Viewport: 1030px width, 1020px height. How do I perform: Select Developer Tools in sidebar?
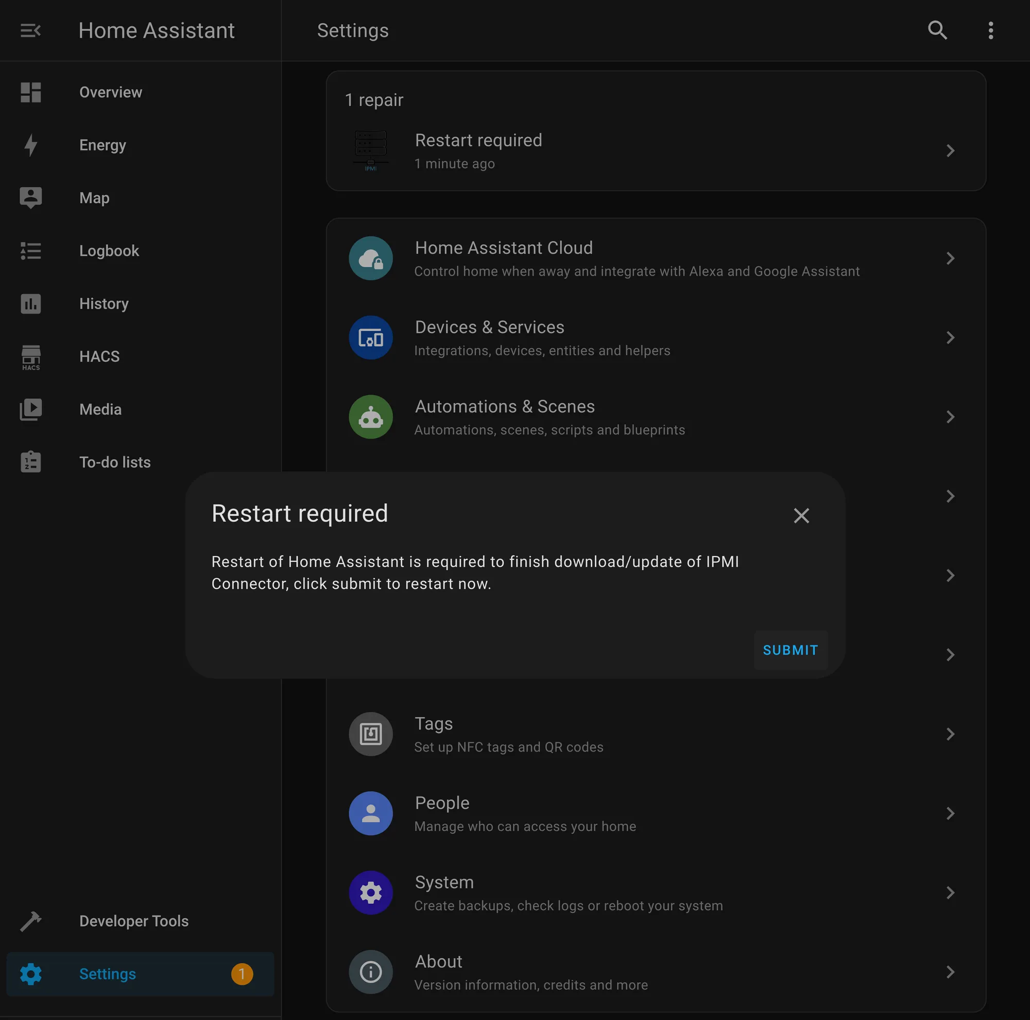click(141, 921)
